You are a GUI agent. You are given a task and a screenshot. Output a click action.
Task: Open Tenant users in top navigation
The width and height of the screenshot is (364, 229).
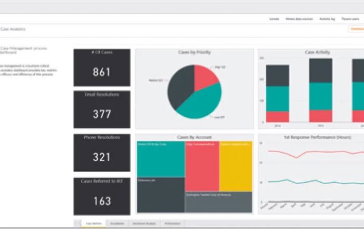pyautogui.click(x=350, y=18)
